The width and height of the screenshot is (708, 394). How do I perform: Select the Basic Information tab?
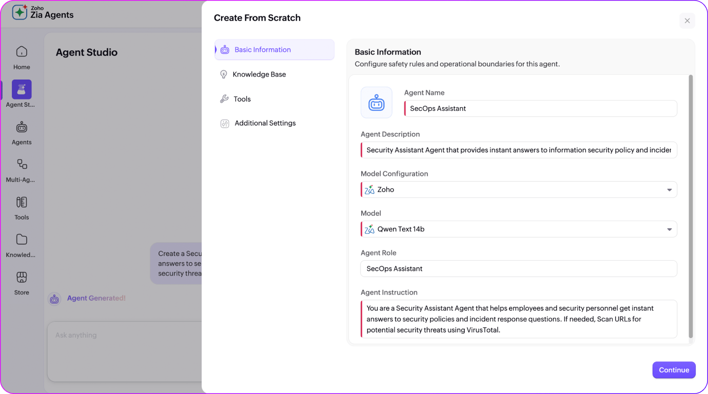pos(274,50)
